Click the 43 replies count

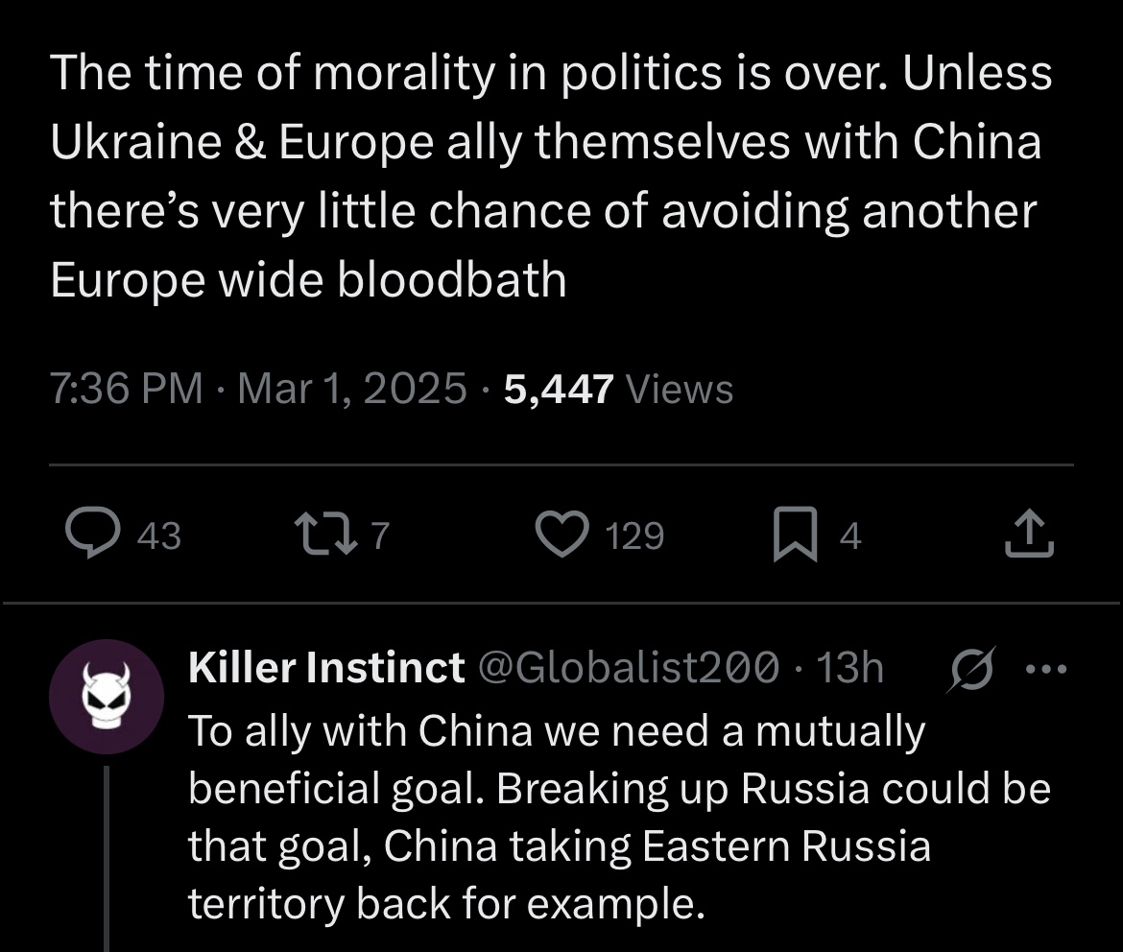(x=159, y=535)
